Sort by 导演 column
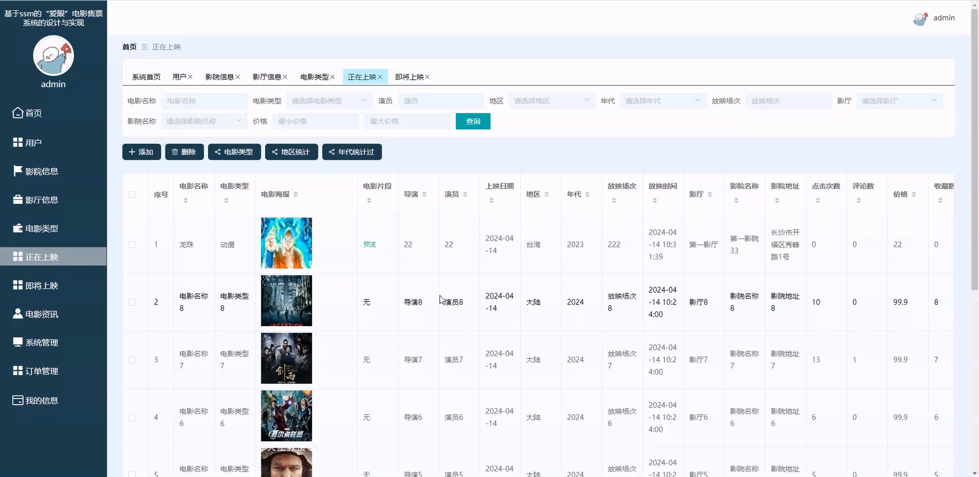Screen dimensions: 979x477 (x=424, y=194)
